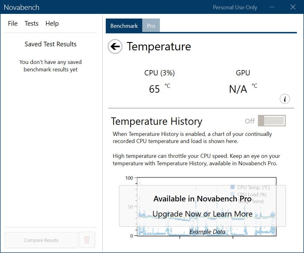304x253 pixels.
Task: Switch to the Pro tab
Action: click(x=151, y=26)
